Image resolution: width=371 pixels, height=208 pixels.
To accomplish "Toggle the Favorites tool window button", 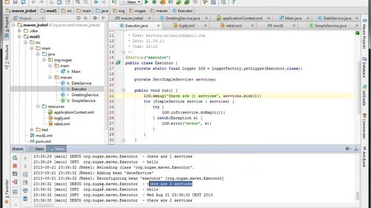I will click(6, 191).
